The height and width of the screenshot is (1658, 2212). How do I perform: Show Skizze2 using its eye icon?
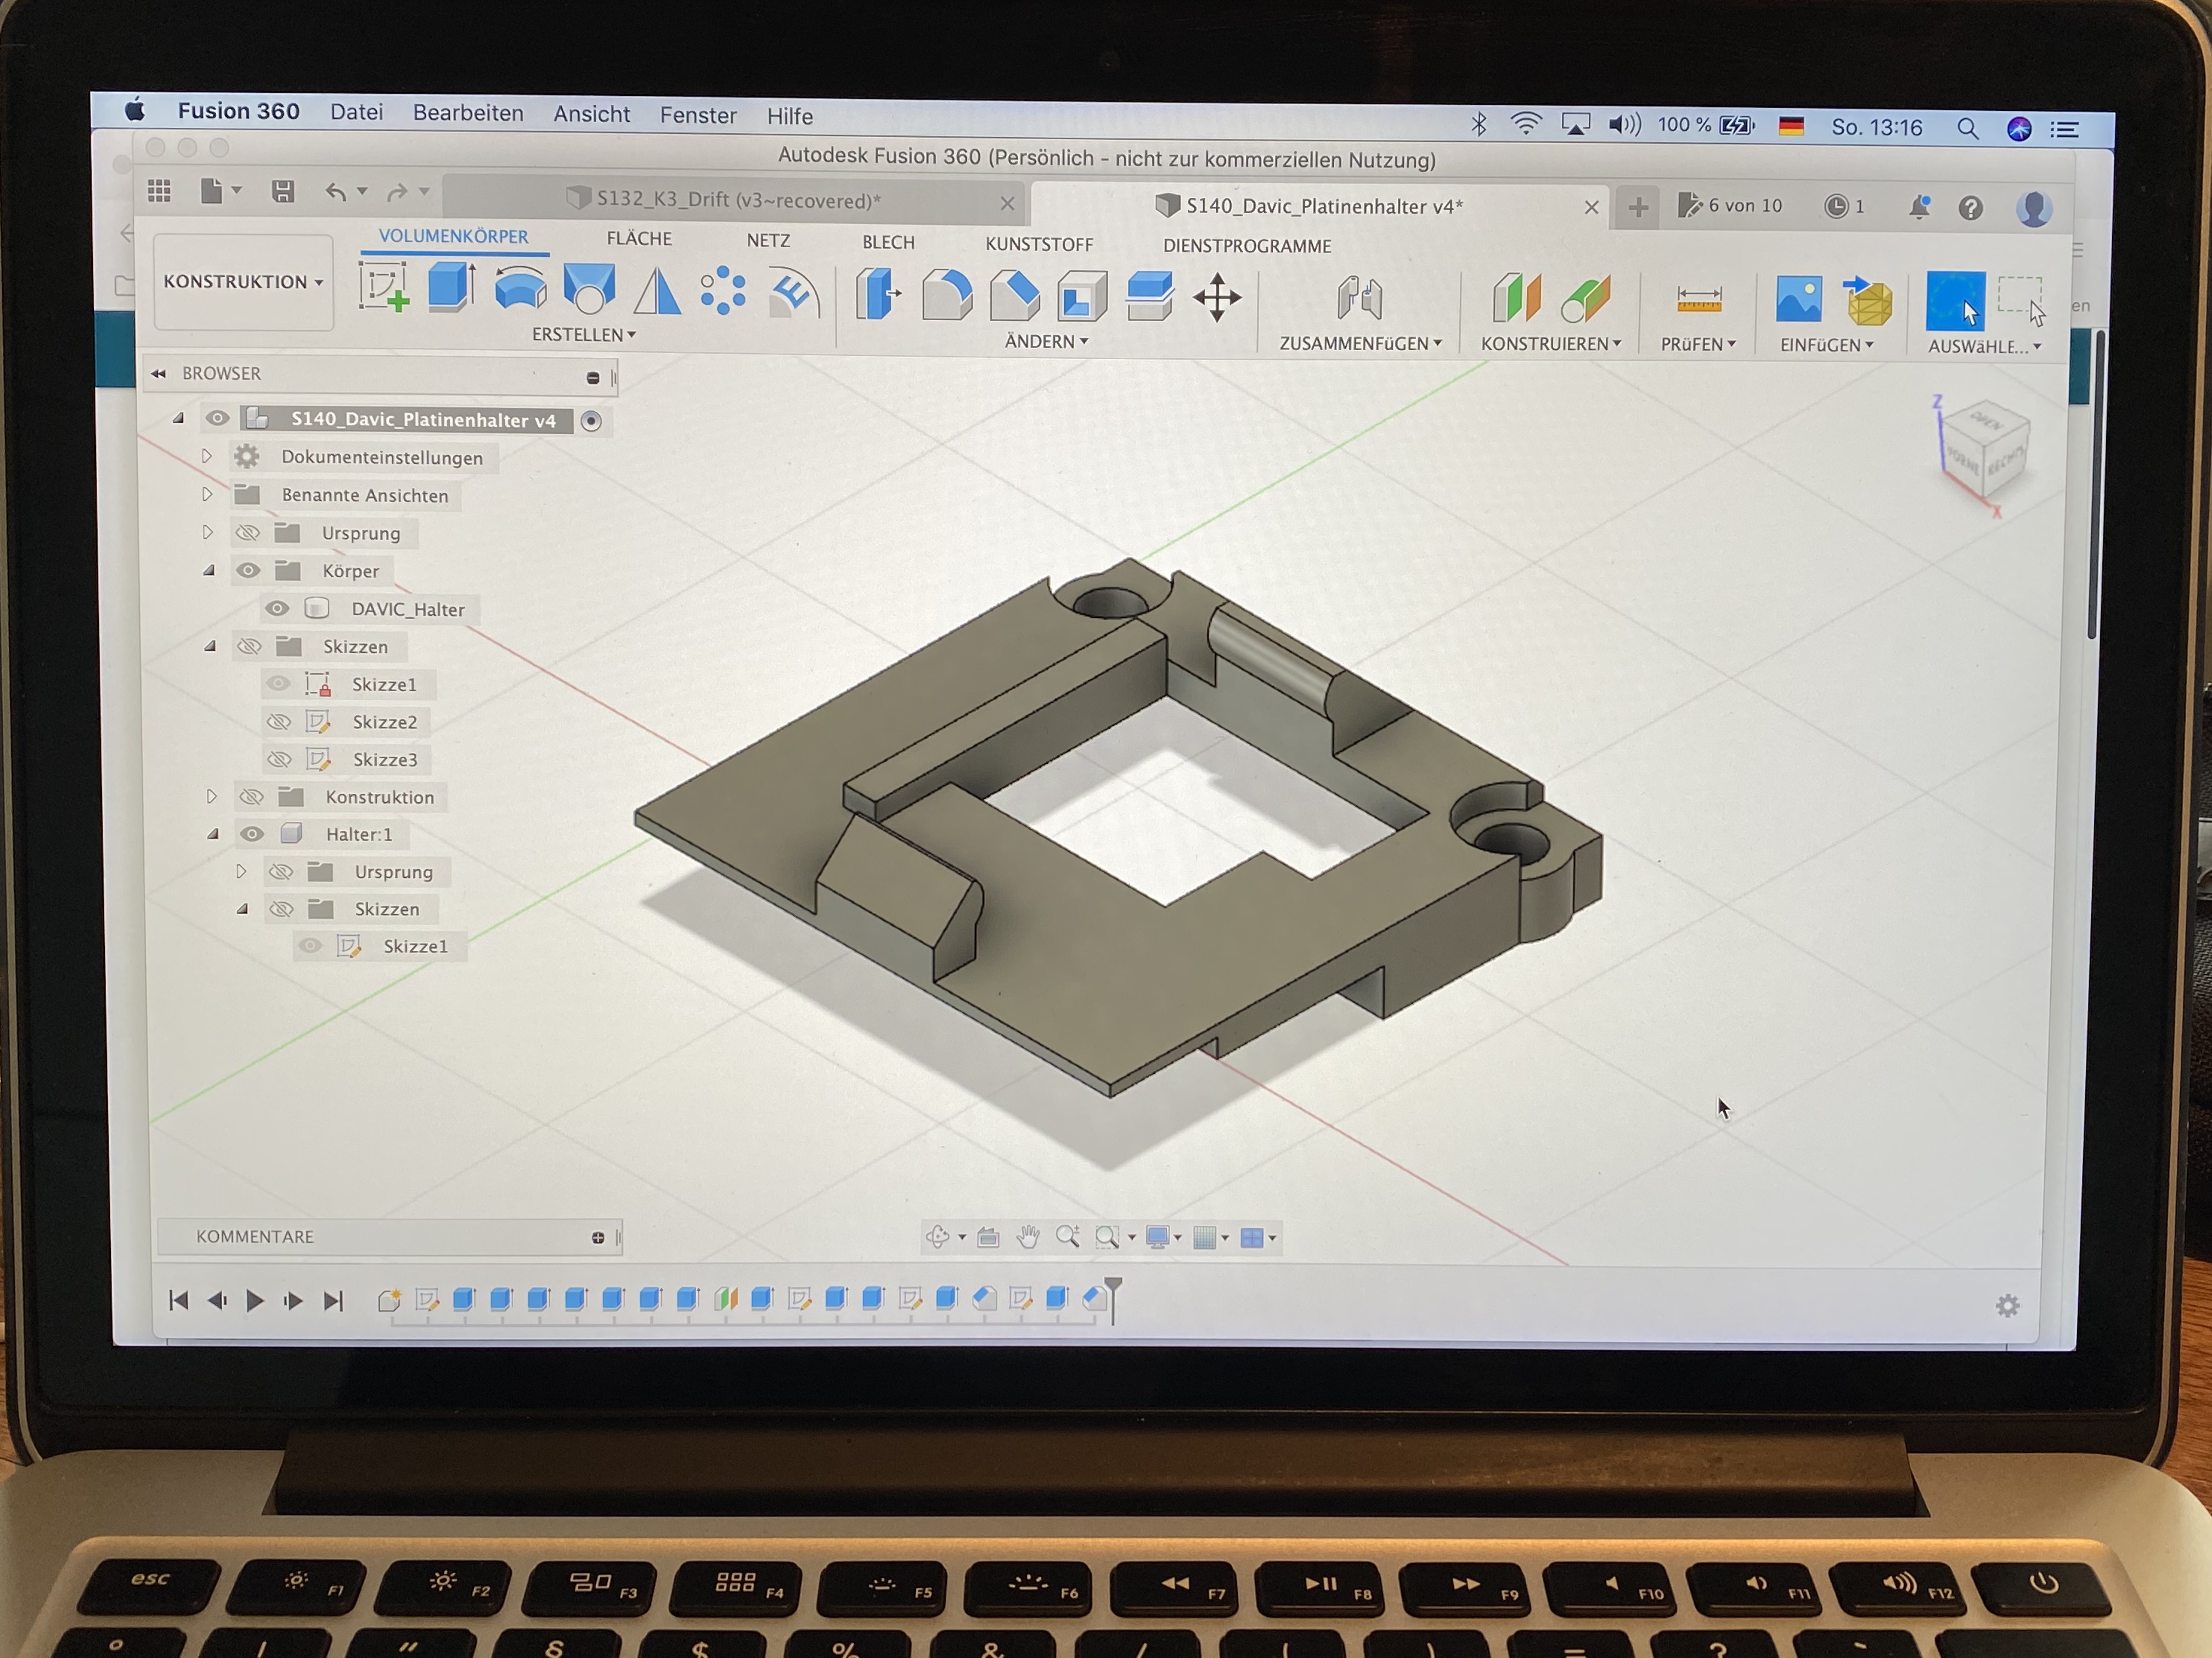click(x=279, y=722)
